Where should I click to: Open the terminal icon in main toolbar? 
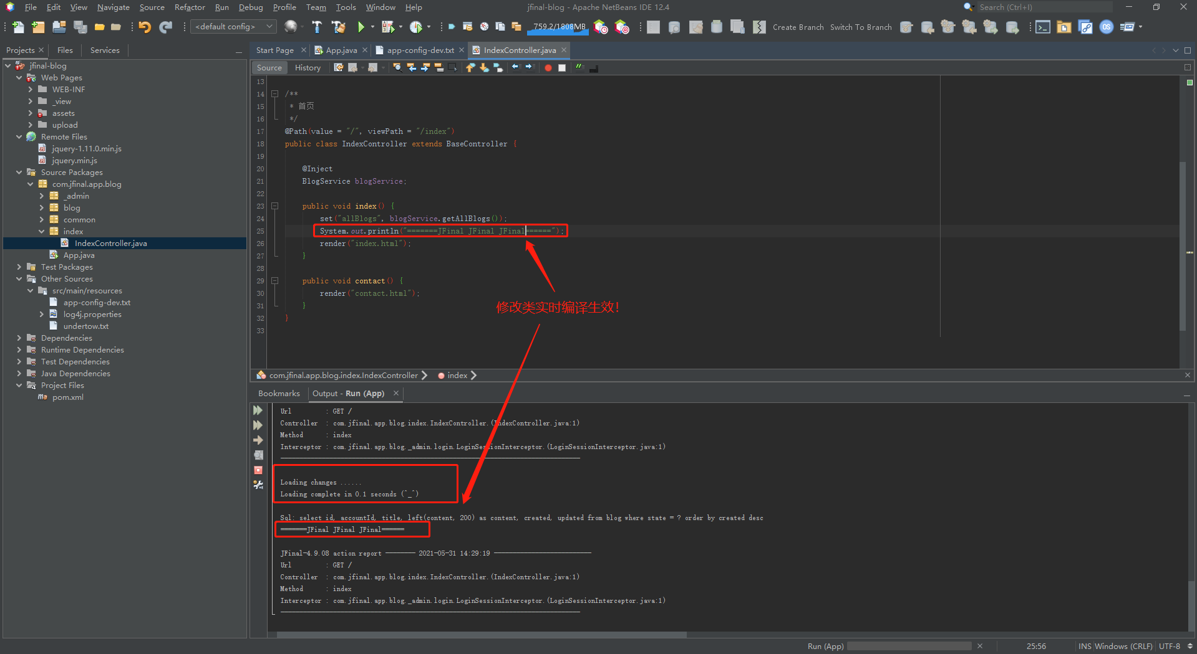click(1043, 27)
